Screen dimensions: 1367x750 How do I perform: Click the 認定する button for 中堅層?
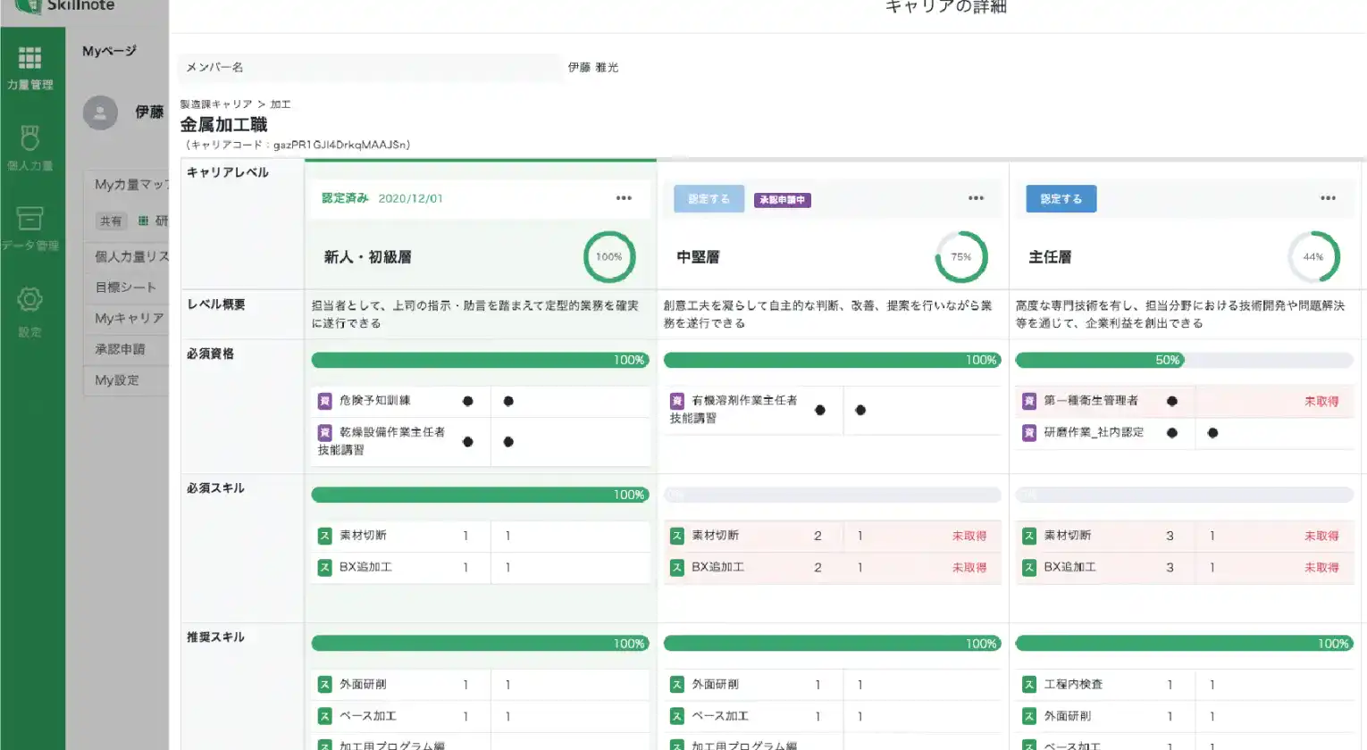click(709, 199)
